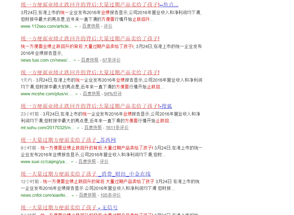Open the result title ending with 搜狐
The image size is (294, 215).
coord(96,106)
